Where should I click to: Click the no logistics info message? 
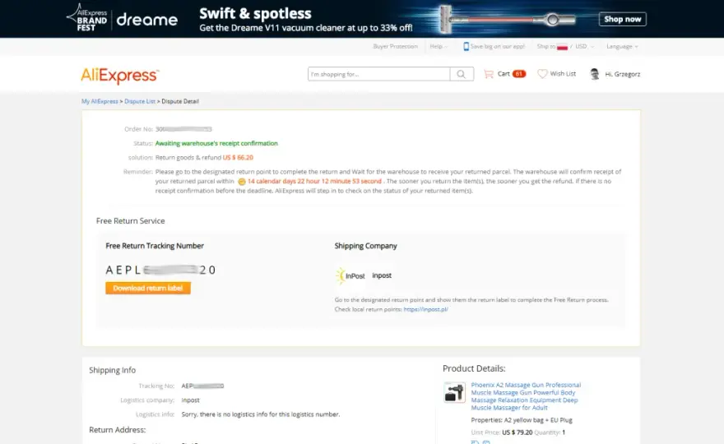click(x=261, y=414)
